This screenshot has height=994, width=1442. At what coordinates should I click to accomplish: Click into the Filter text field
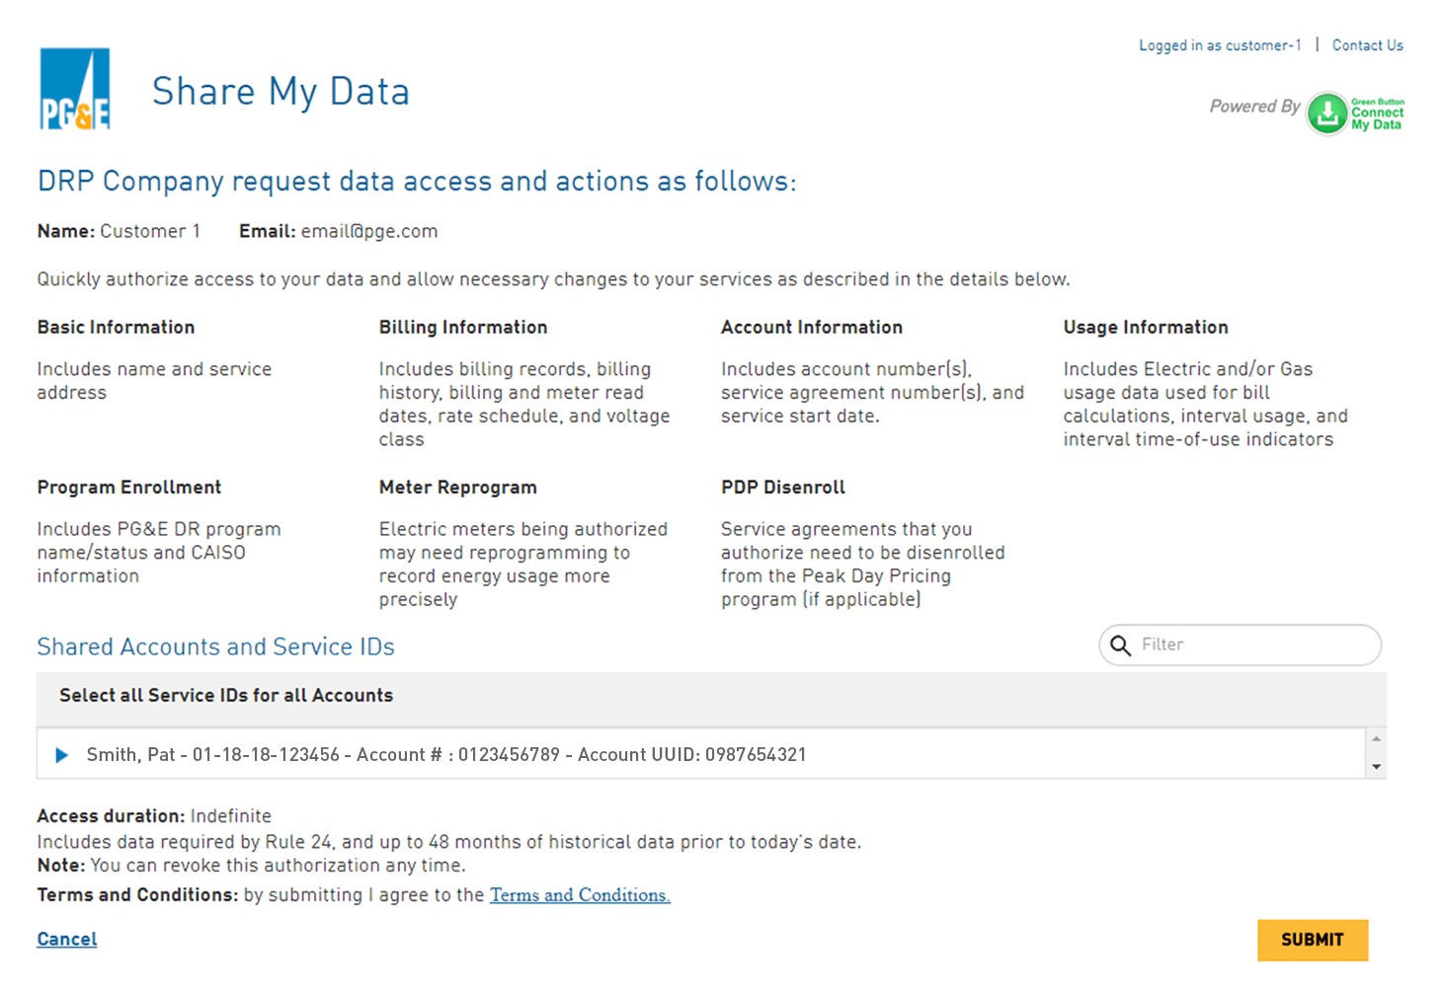coord(1254,646)
